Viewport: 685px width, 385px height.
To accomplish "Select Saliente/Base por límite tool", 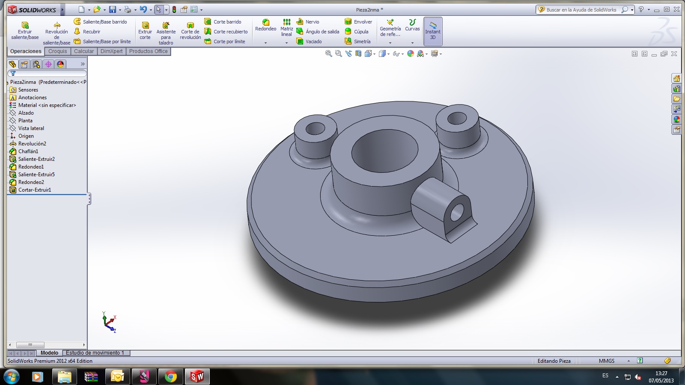I will tap(102, 41).
